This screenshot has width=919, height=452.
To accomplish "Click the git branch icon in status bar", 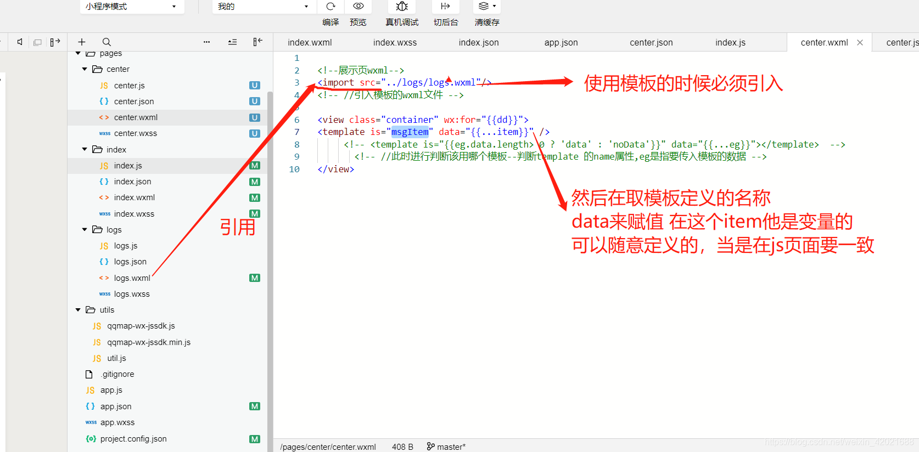I will (431, 447).
